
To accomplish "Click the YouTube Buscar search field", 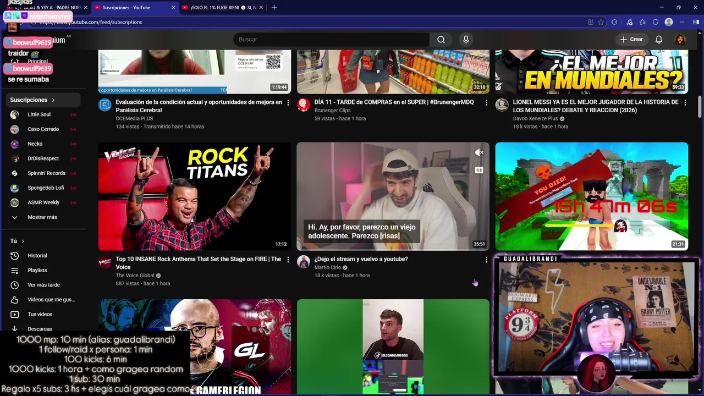I will click(x=331, y=40).
